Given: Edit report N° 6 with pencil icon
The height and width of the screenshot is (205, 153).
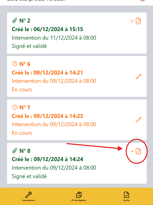Looking at the screenshot, I should tap(138, 77).
